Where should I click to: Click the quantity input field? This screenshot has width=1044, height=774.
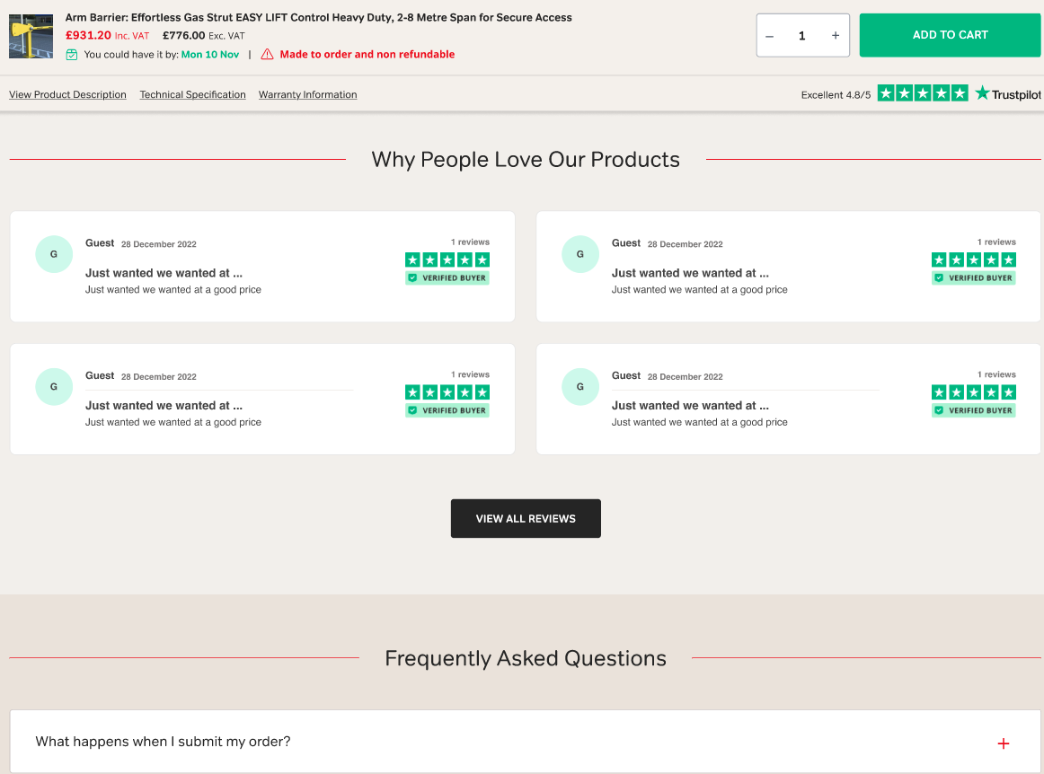(801, 36)
